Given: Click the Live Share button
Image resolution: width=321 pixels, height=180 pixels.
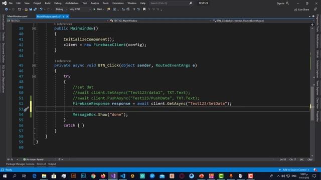Looking at the screenshot, I should coord(301,9).
